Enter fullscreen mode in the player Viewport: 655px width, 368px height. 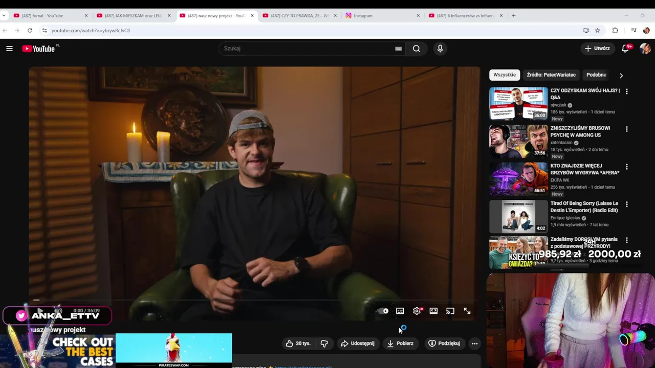point(467,311)
